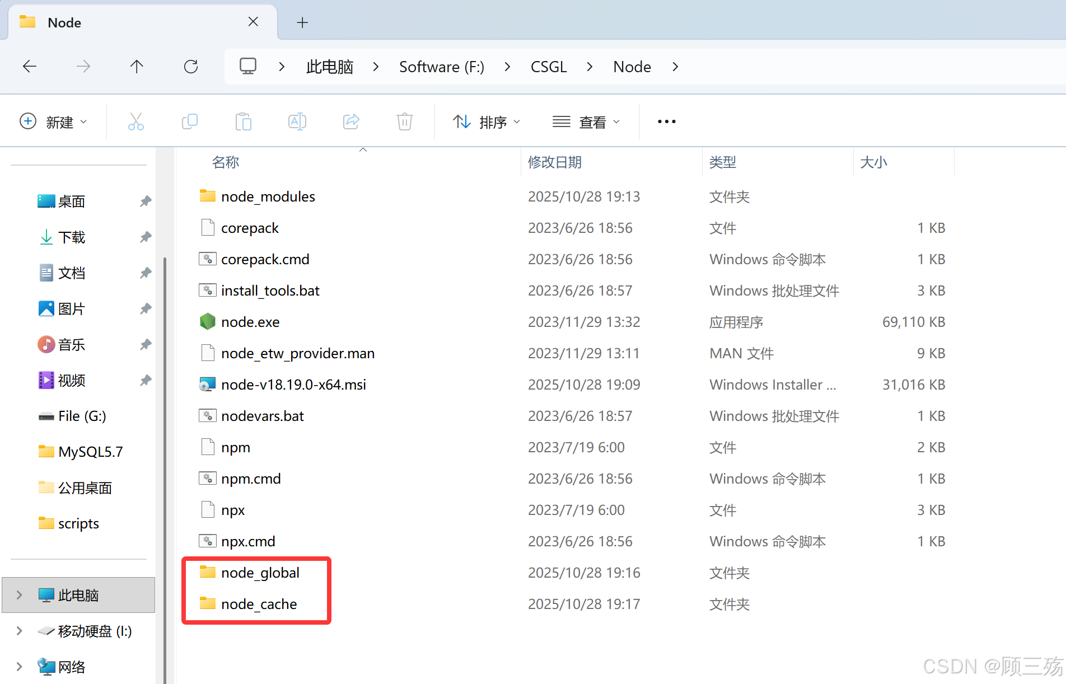Select the node_modules folder
This screenshot has height=684, width=1066.
point(268,196)
